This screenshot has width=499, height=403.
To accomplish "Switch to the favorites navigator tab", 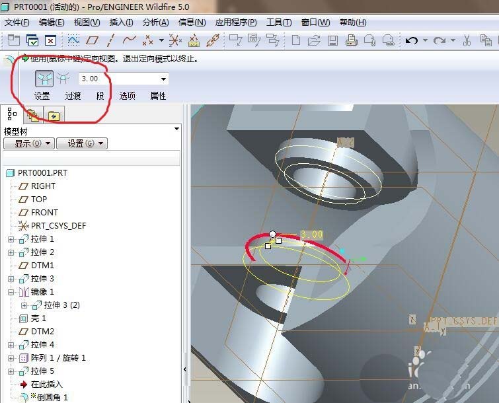I will 54,115.
